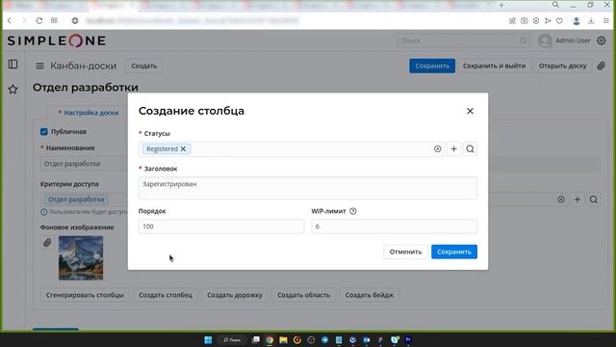Click the SimpleOne logo

pyautogui.click(x=57, y=40)
